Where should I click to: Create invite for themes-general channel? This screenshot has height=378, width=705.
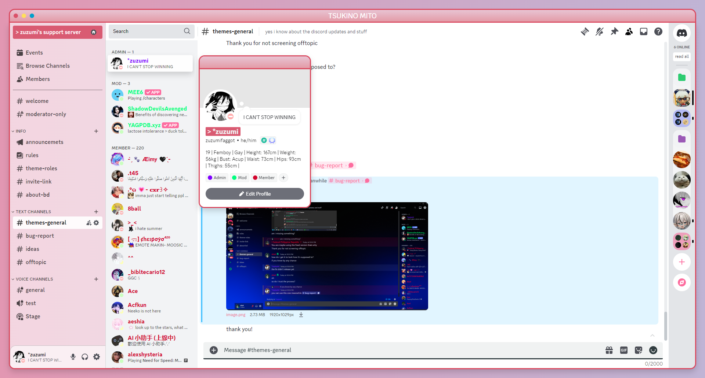click(x=89, y=223)
